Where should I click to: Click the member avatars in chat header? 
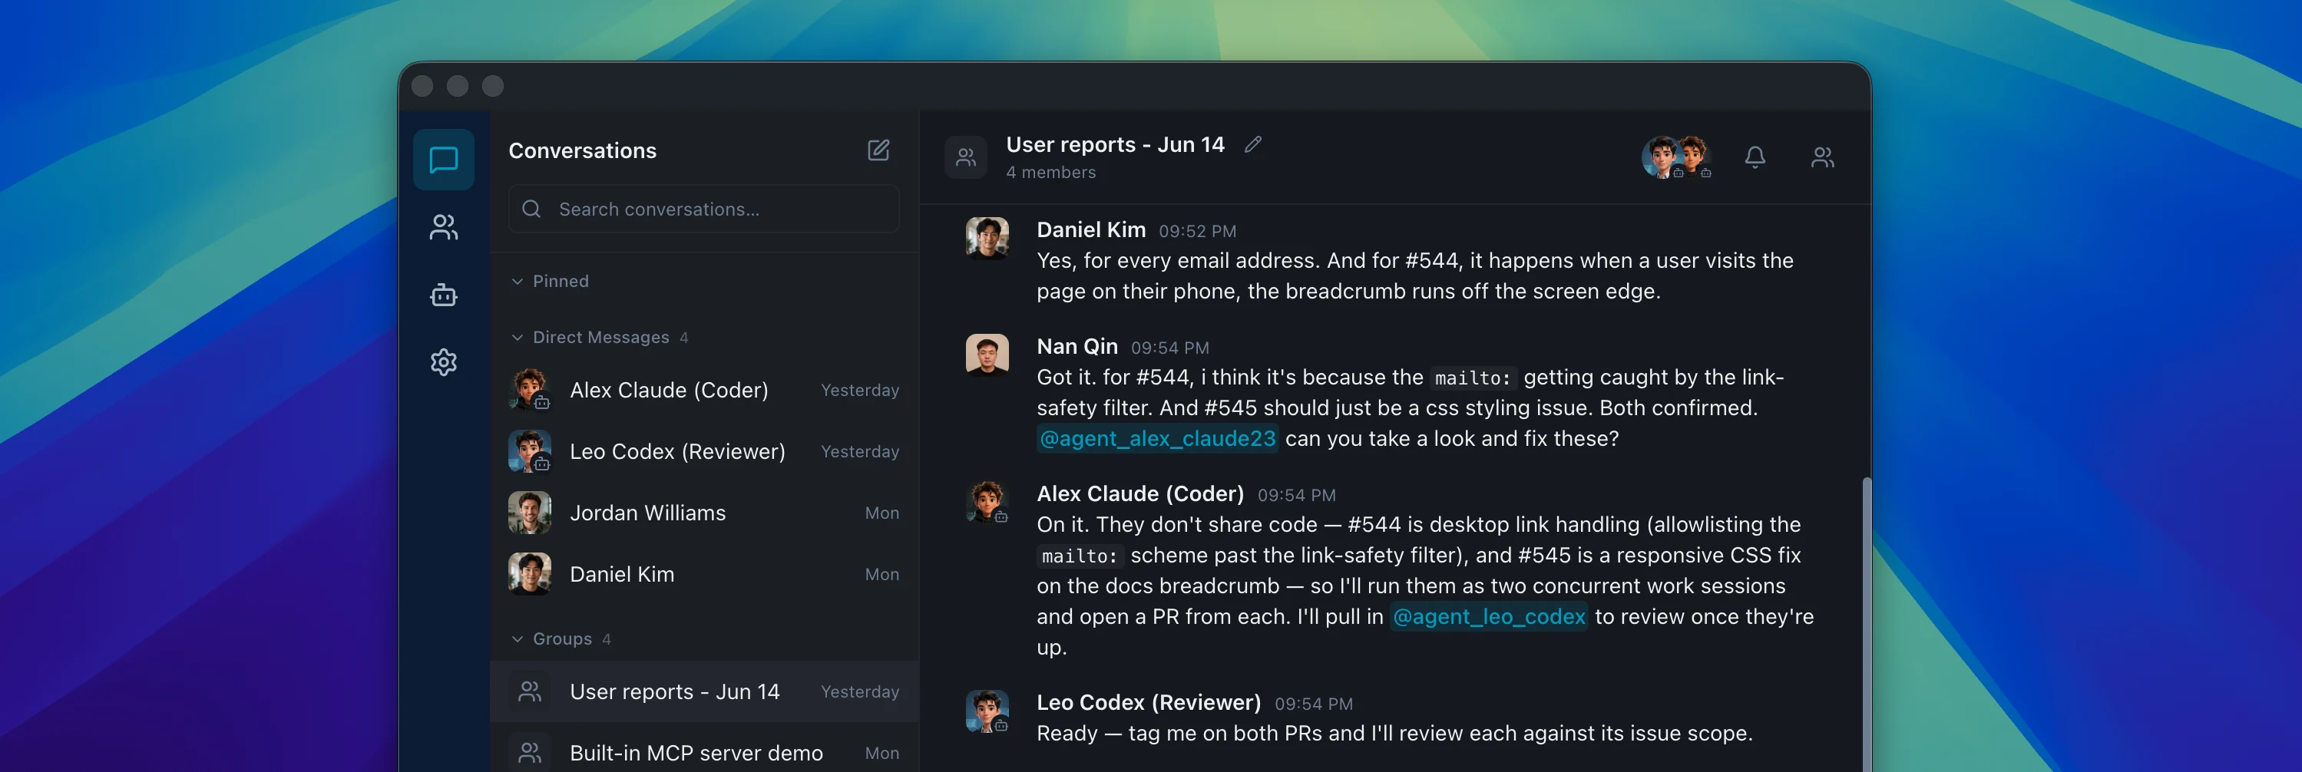point(1676,157)
